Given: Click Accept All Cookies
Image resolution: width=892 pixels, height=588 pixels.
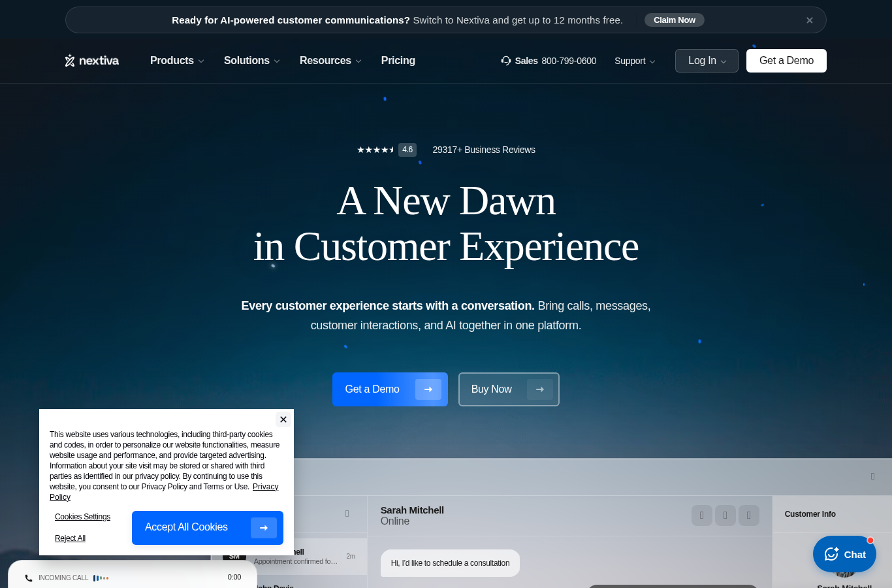Looking at the screenshot, I should pos(208,528).
